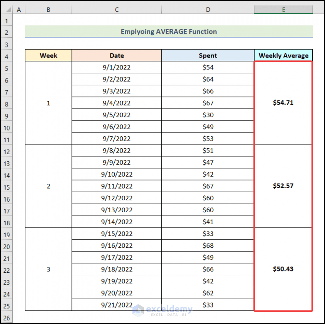This screenshot has width=325, height=324.
Task: Click the date cell 9/10/2022
Action: point(117,174)
